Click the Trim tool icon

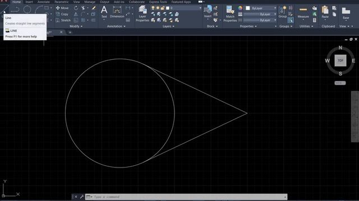83,8
